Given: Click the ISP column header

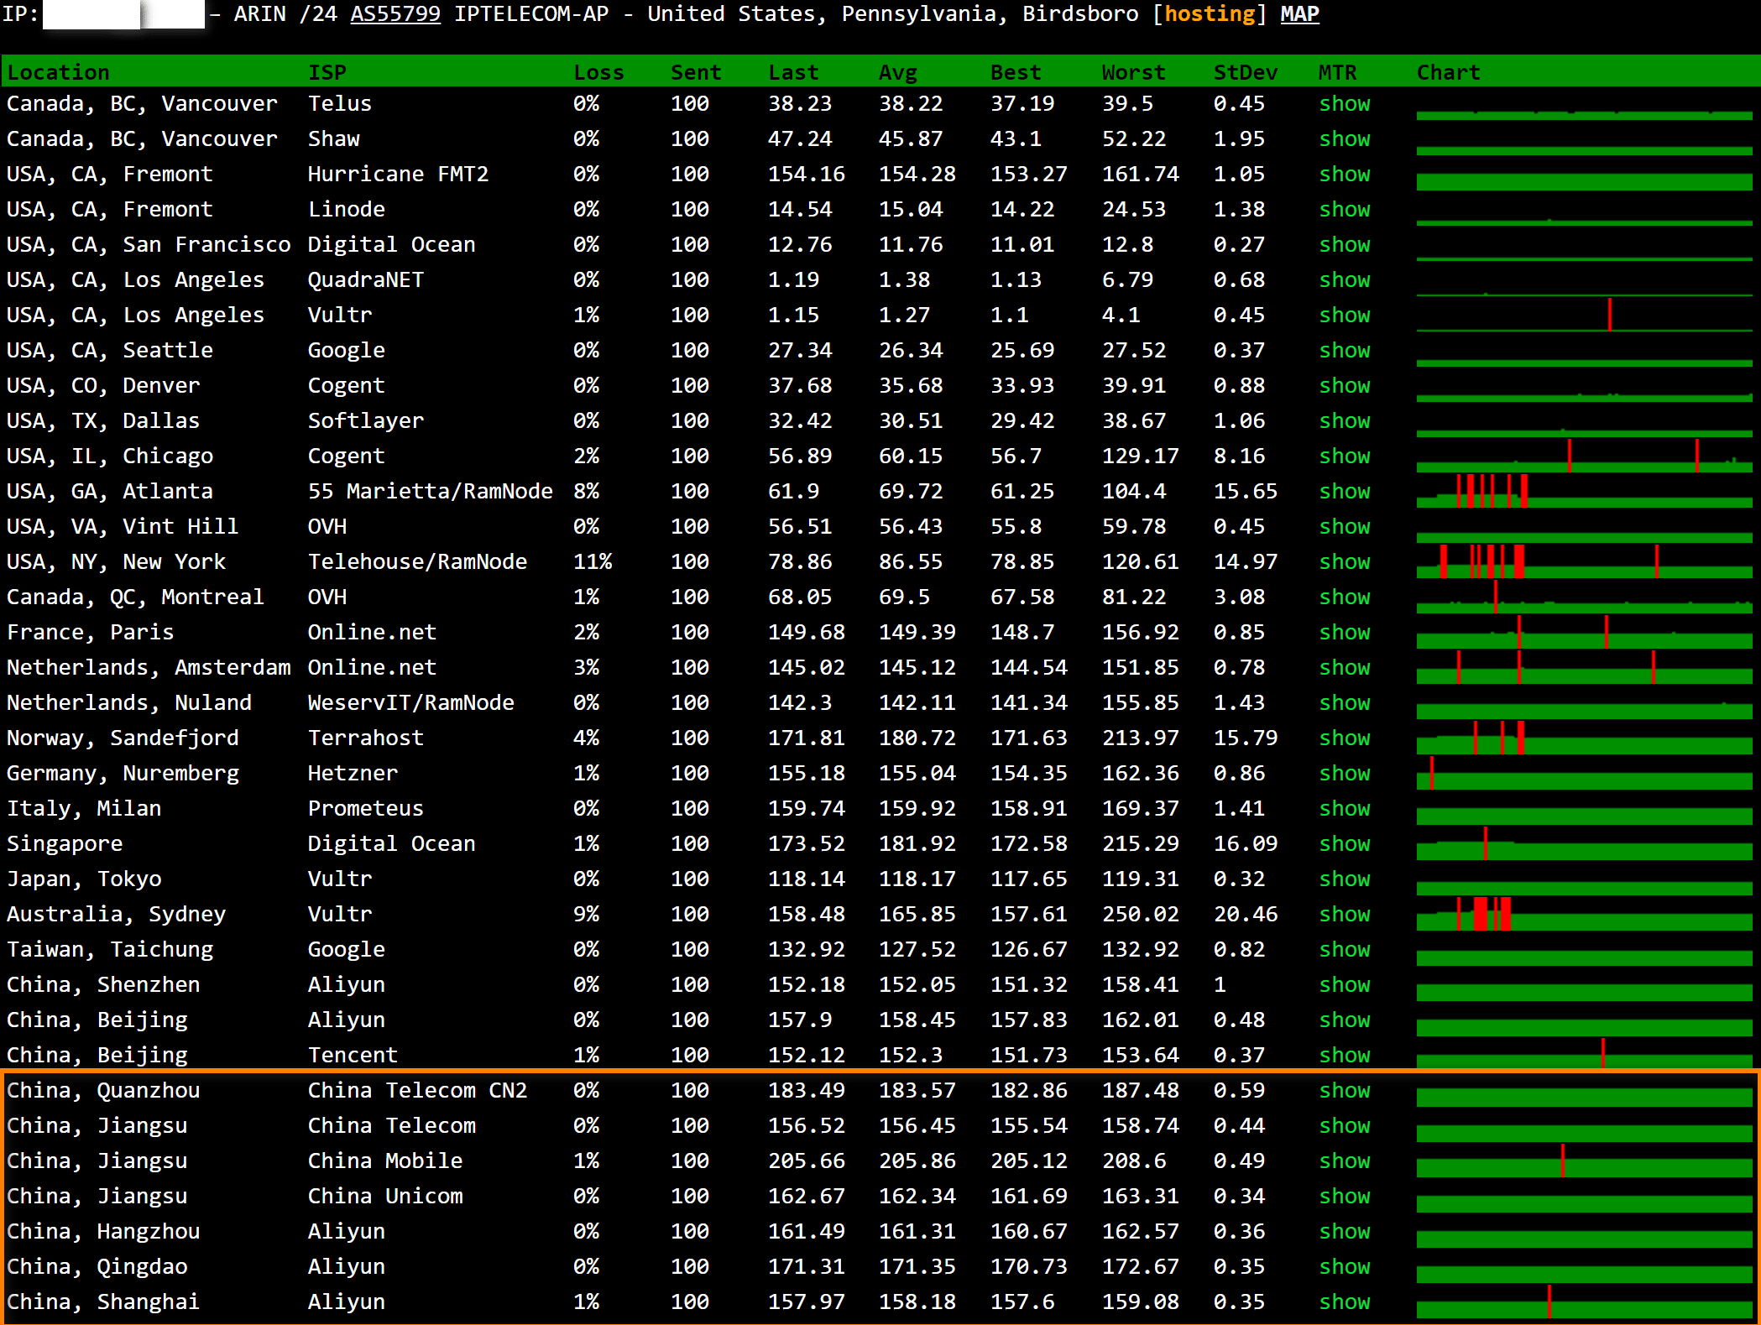Looking at the screenshot, I should (x=327, y=72).
